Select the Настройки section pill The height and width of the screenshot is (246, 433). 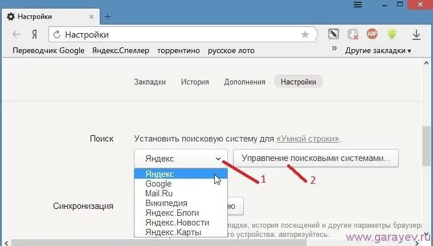[298, 82]
